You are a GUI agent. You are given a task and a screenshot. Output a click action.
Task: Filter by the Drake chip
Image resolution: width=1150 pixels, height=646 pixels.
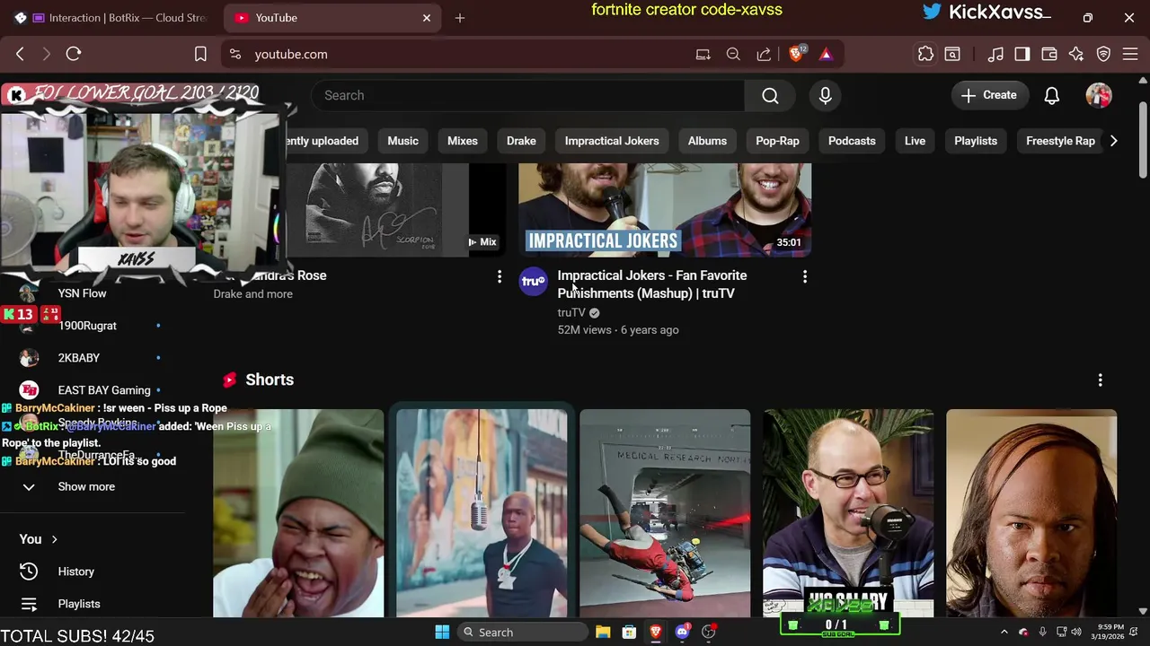coord(521,141)
